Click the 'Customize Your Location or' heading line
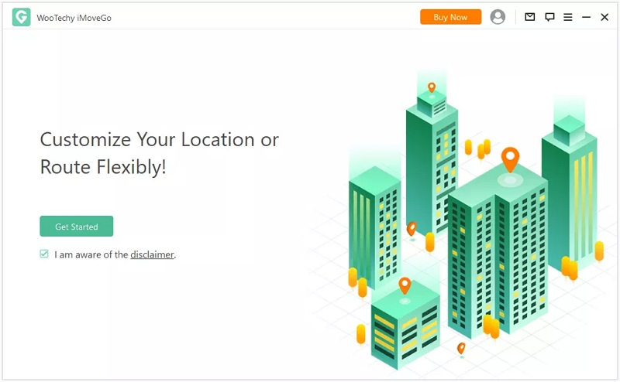Viewport: 620px width, 382px height. point(160,140)
